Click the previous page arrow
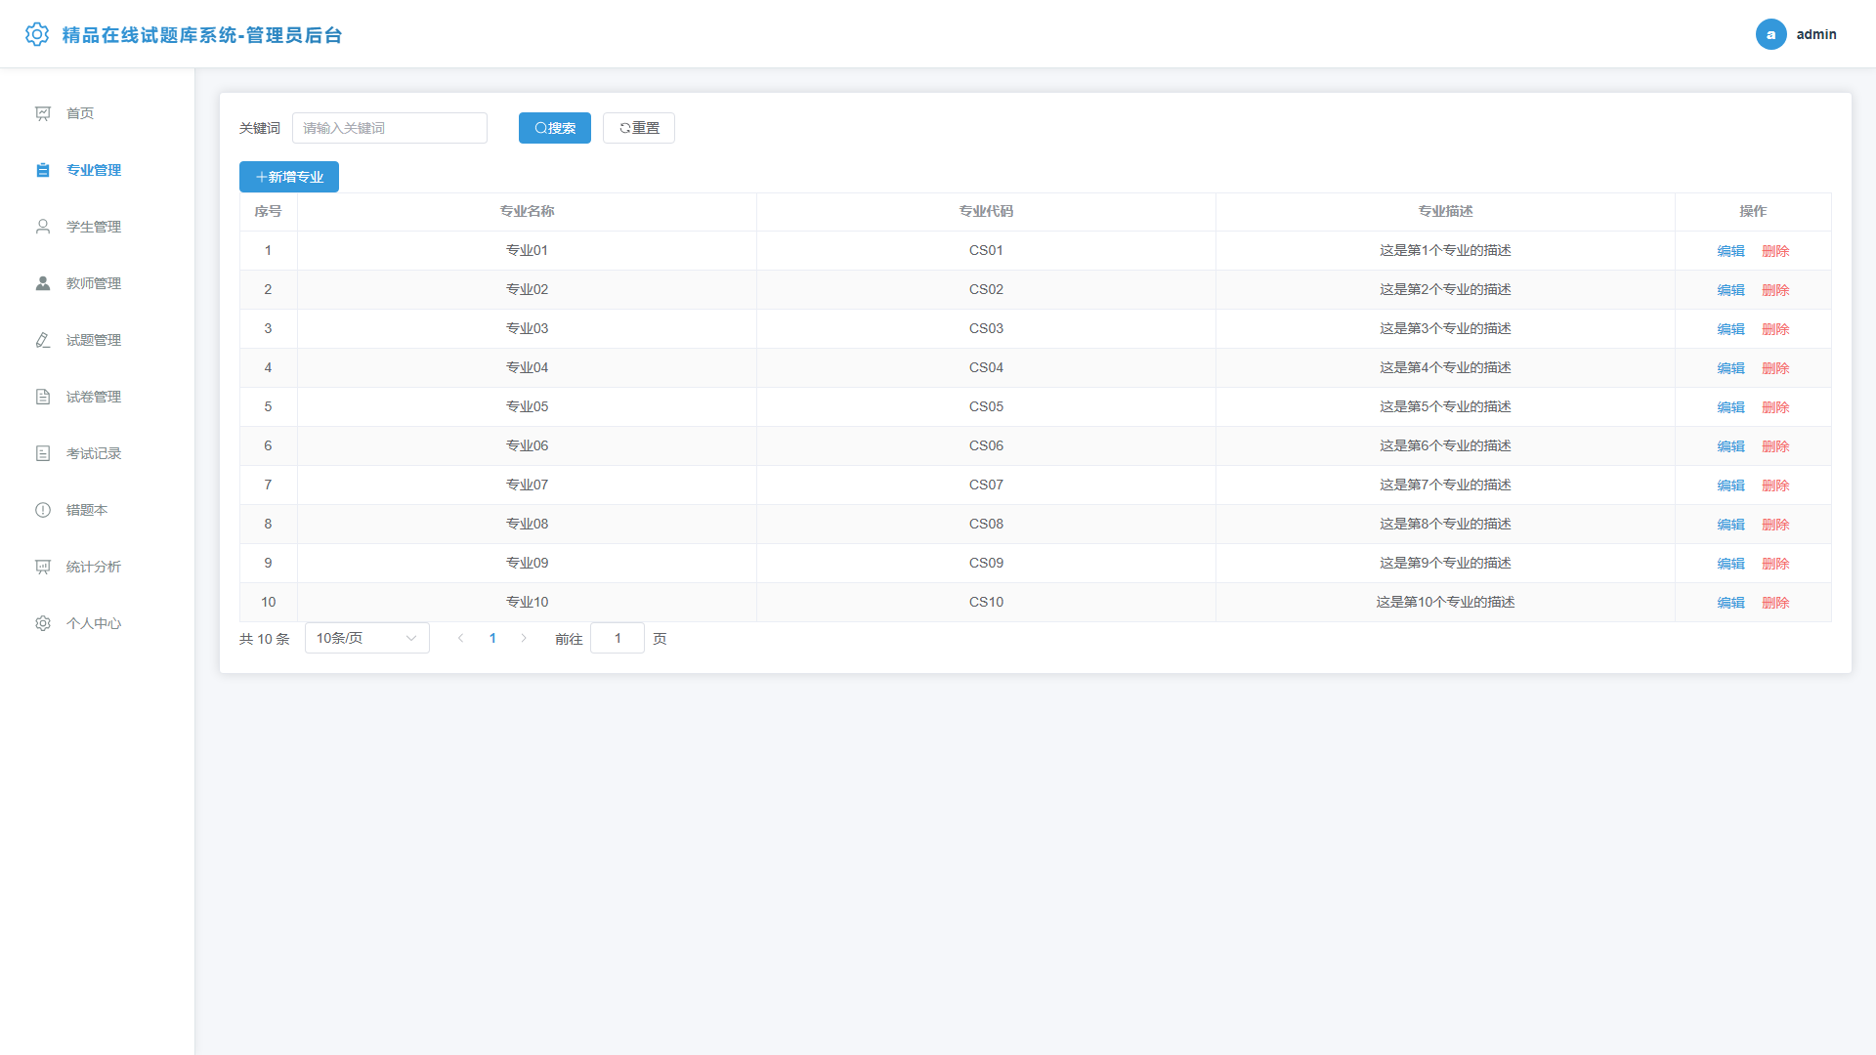The width and height of the screenshot is (1876, 1055). [461, 638]
